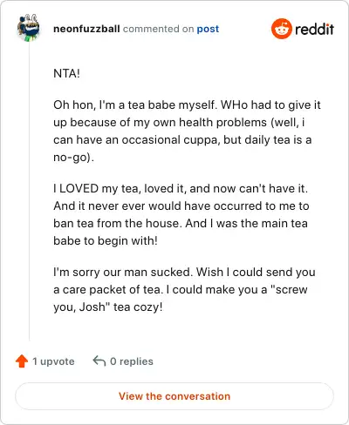
Task: Click the "View the conversation" button
Action: coord(174,396)
